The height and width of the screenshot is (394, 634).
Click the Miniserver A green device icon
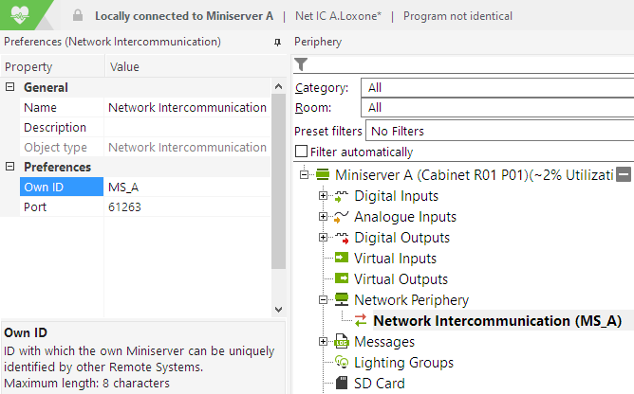coord(323,175)
